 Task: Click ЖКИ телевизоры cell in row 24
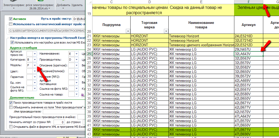tap(111, 49)
